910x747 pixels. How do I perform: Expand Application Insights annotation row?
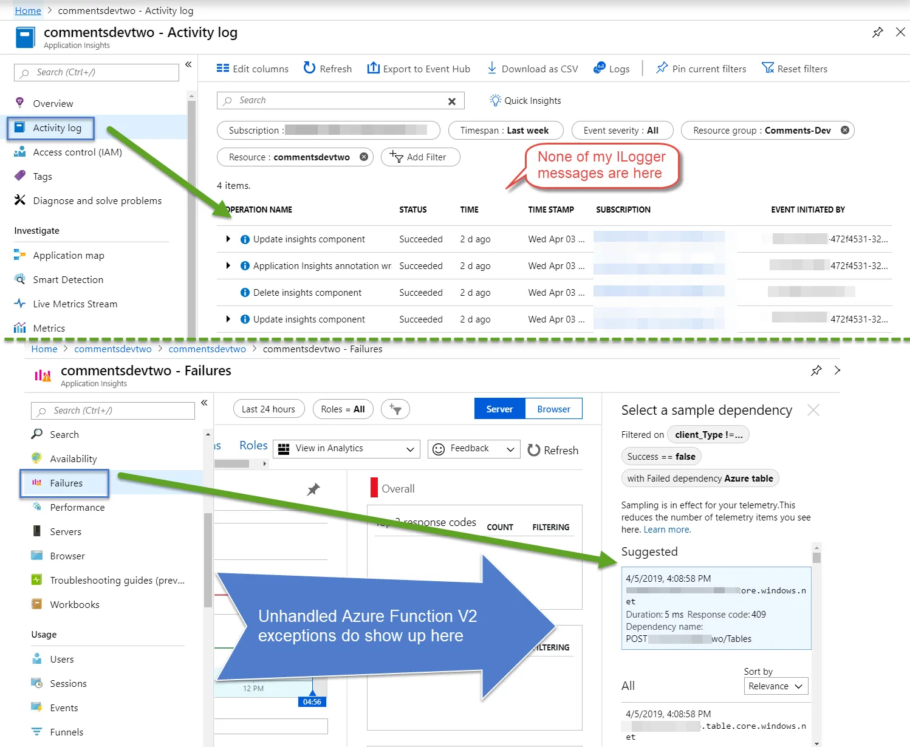(228, 265)
